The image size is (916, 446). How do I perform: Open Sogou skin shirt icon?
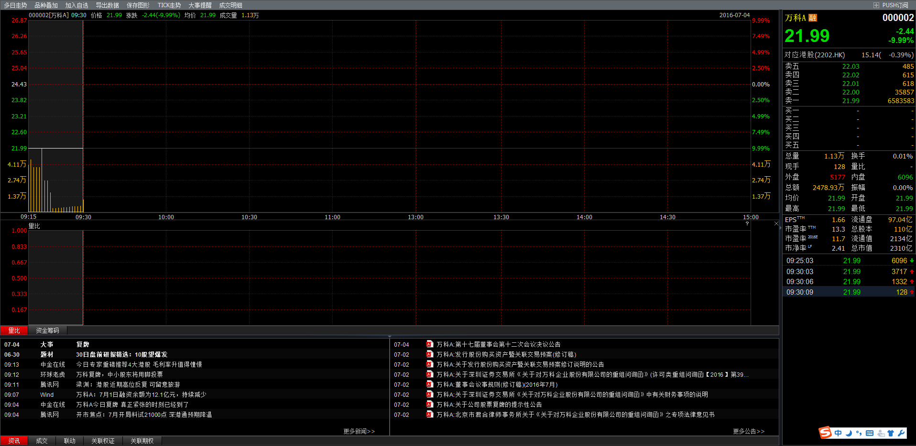click(x=891, y=433)
